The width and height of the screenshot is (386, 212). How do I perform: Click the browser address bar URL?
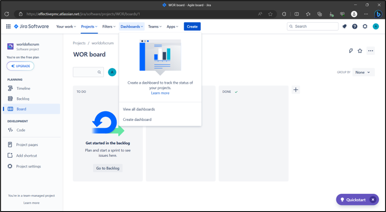click(83, 14)
